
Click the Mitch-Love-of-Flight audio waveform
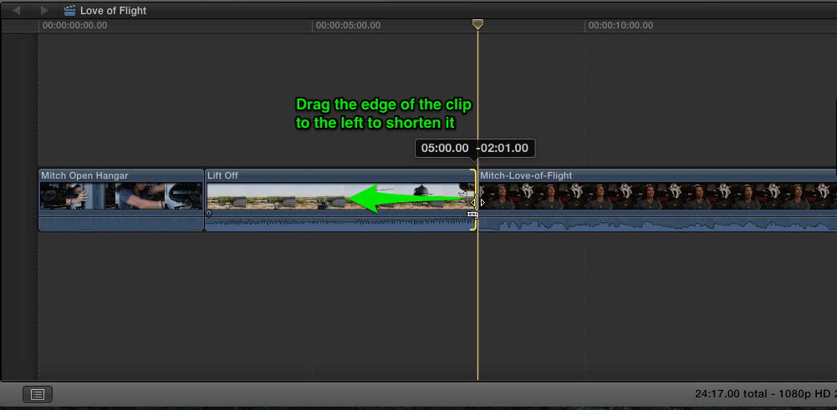pyautogui.click(x=657, y=224)
